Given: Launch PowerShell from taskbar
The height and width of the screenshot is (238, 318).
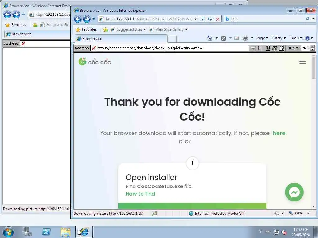Looking at the screenshot, I should coord(46,232).
